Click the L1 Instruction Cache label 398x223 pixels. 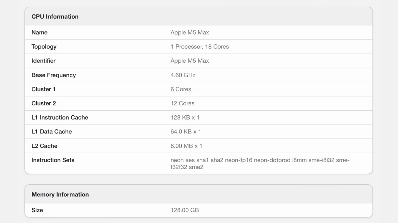[x=60, y=117]
